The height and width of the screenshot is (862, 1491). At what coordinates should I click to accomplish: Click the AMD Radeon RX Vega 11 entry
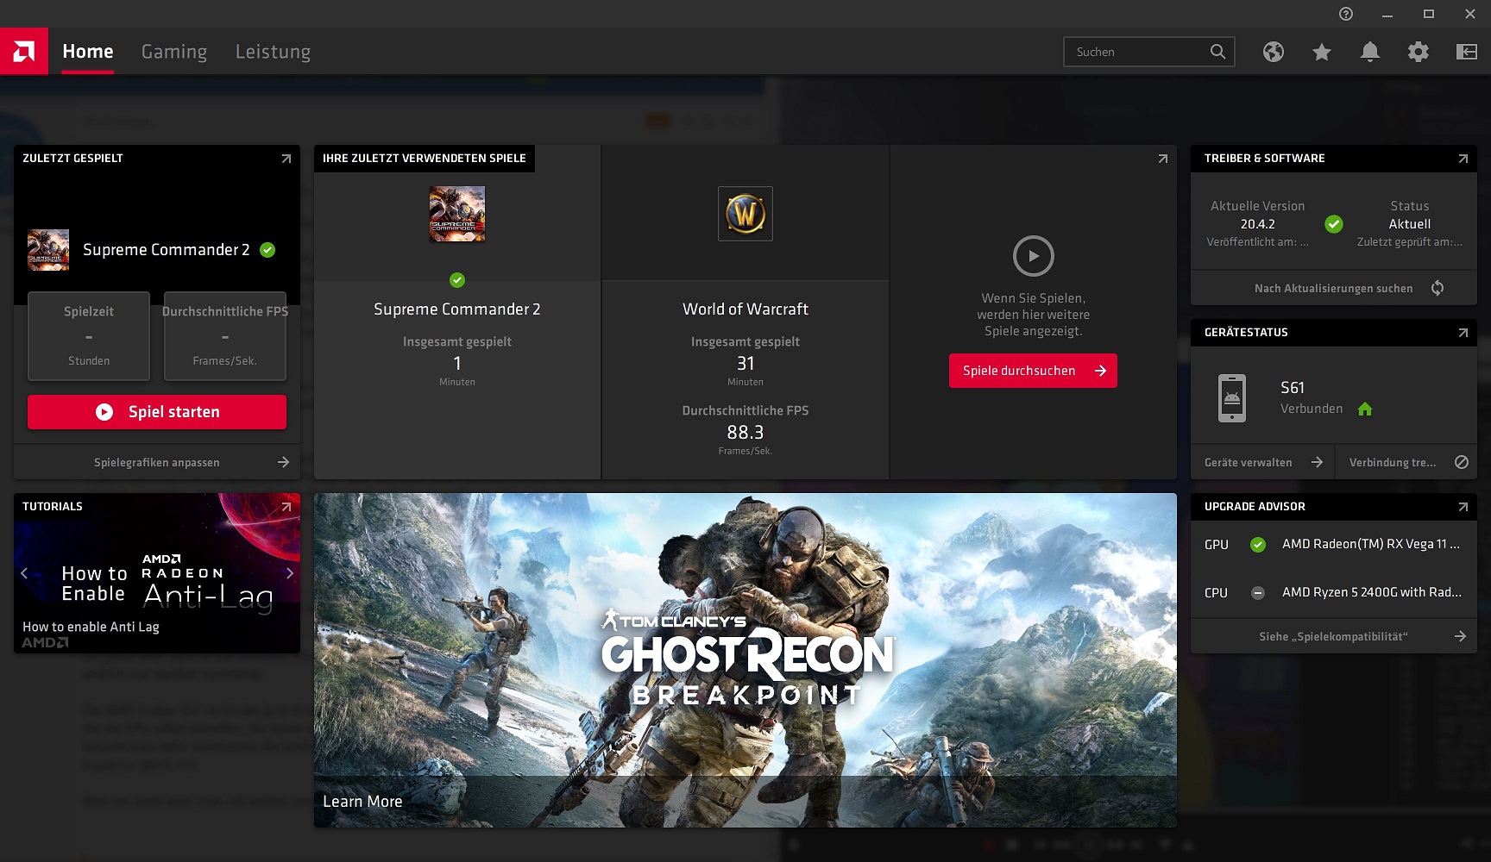(x=1371, y=544)
